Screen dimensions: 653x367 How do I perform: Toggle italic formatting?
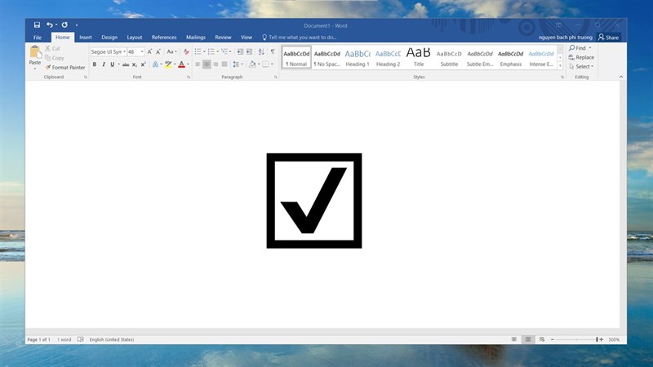pos(104,64)
